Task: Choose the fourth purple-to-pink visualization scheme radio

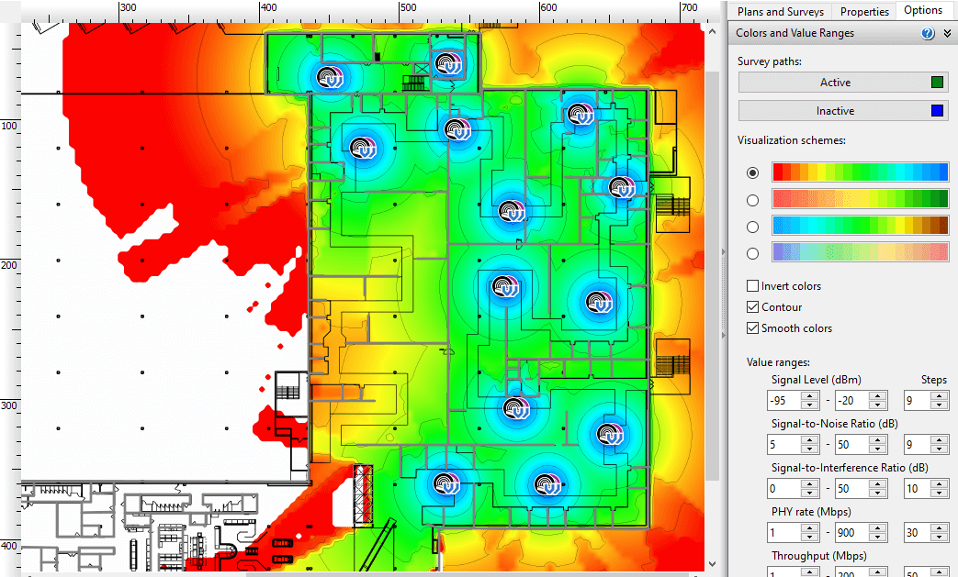Action: (753, 253)
